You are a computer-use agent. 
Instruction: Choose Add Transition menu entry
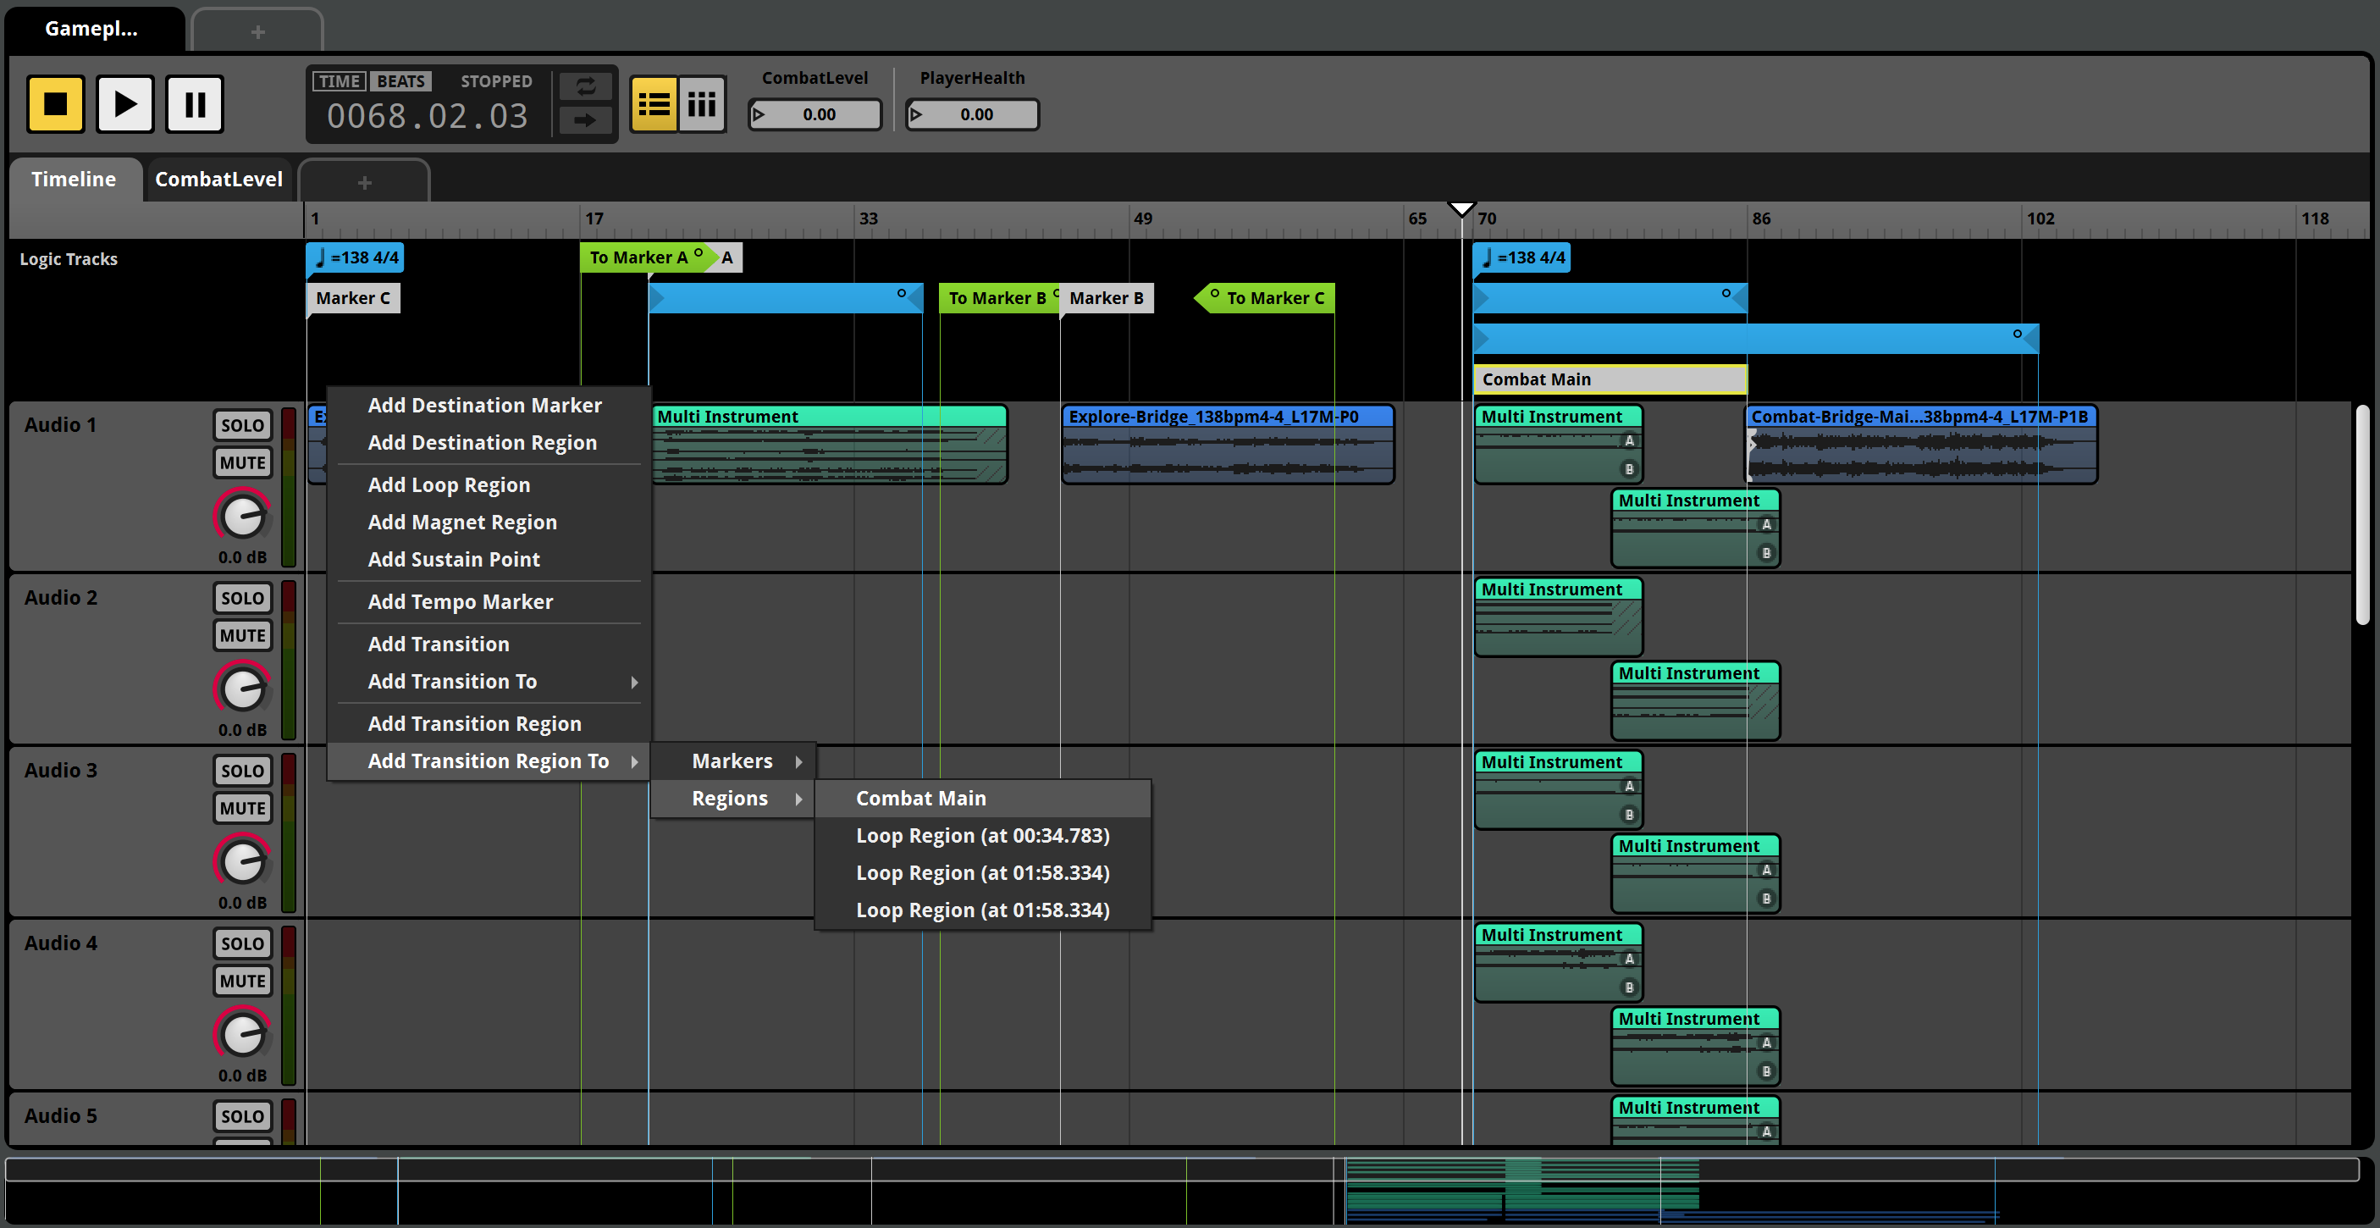point(489,644)
